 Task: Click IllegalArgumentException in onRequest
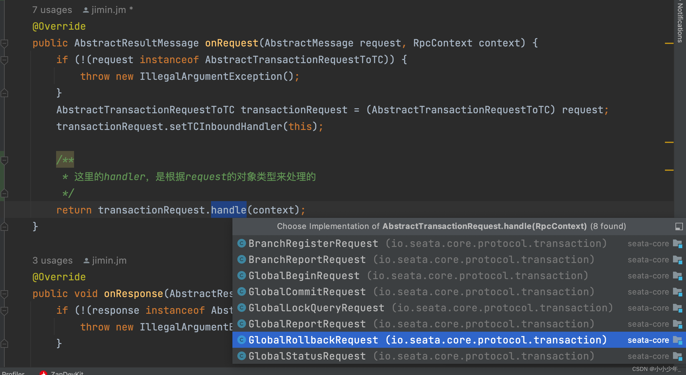point(211,76)
